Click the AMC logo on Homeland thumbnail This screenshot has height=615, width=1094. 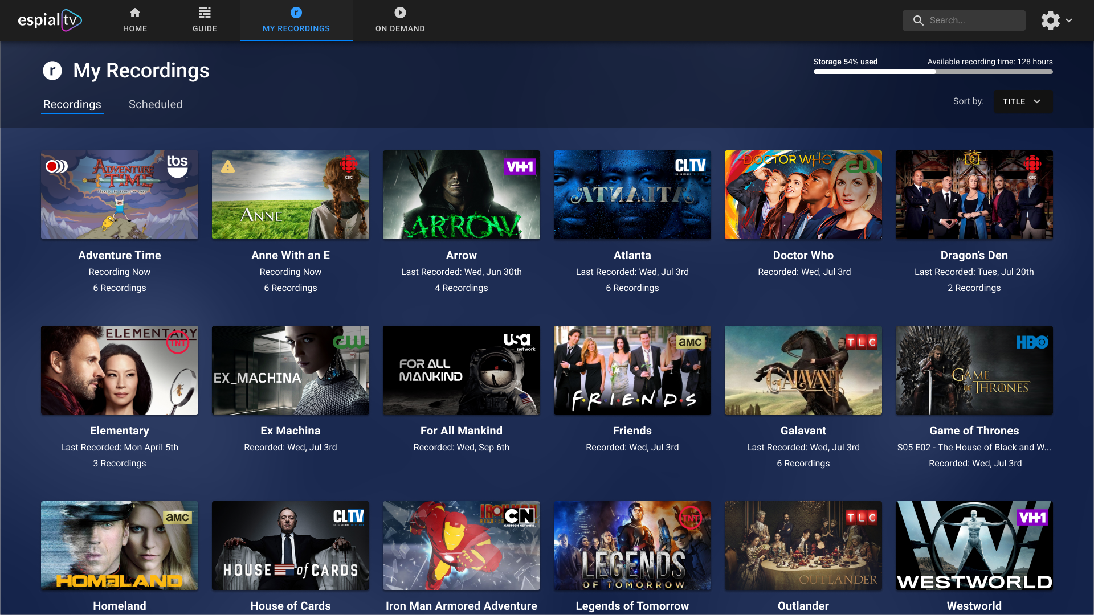(x=177, y=518)
